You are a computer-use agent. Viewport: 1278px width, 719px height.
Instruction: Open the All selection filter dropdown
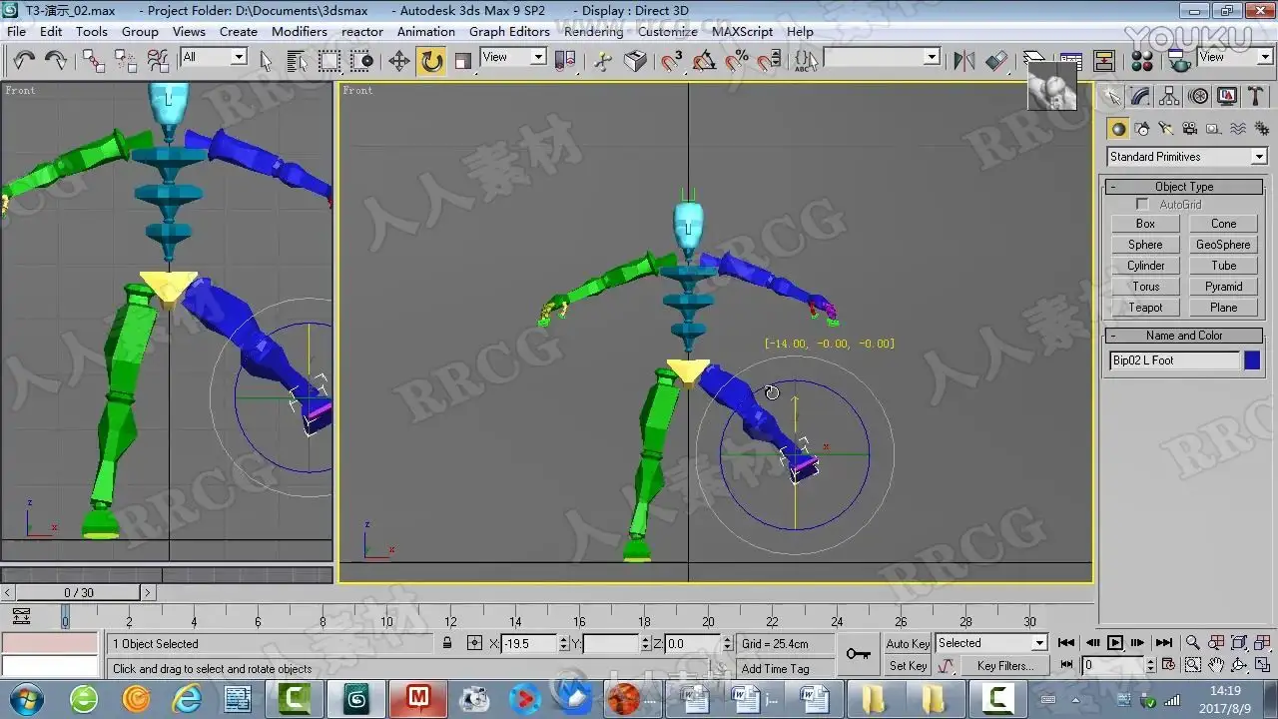pyautogui.click(x=239, y=58)
